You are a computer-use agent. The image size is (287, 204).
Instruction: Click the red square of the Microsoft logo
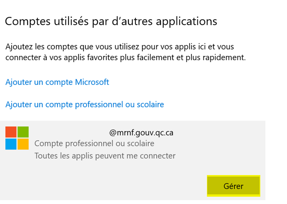point(11,132)
